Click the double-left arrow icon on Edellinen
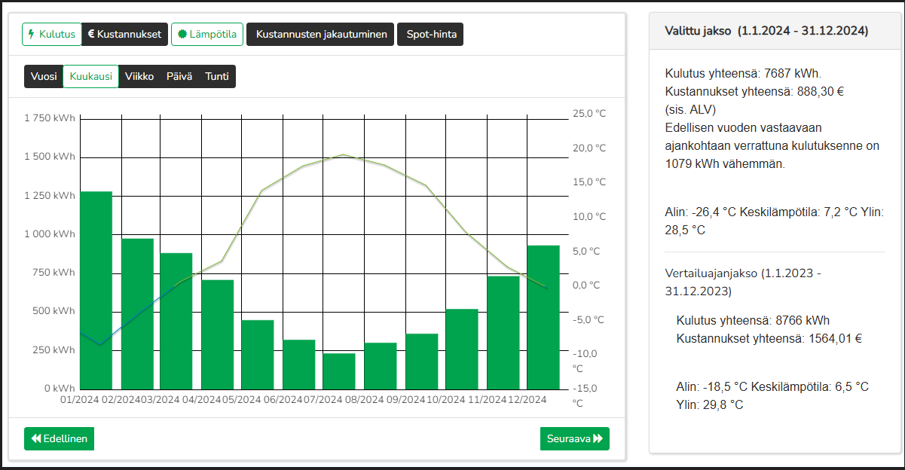Image resolution: width=905 pixels, height=470 pixels. [35, 439]
